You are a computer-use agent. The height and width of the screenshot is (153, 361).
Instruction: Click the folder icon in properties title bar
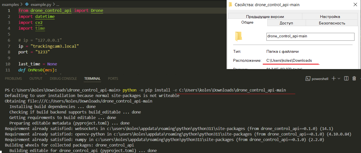pos(230,4)
